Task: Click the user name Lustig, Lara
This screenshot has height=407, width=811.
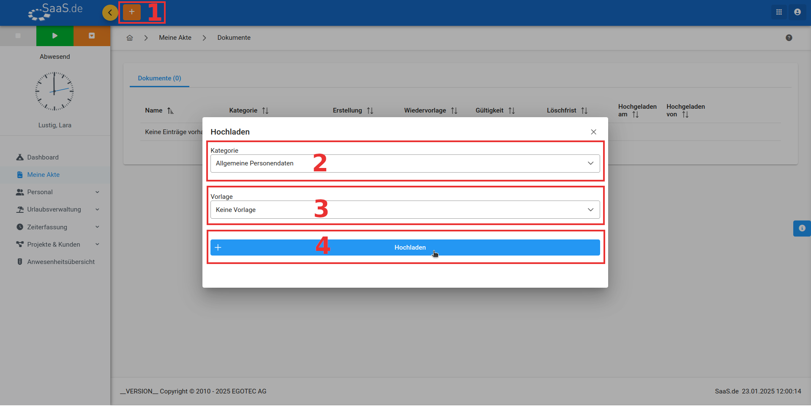Action: (55, 125)
